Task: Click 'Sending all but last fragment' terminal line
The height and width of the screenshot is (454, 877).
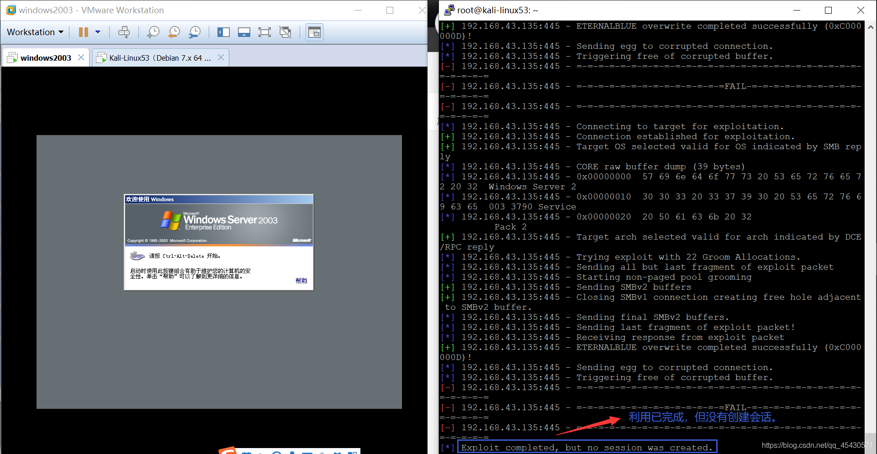Action: [705, 267]
